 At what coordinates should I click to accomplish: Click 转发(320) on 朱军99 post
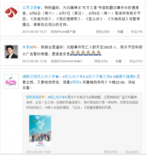pos(101,61)
